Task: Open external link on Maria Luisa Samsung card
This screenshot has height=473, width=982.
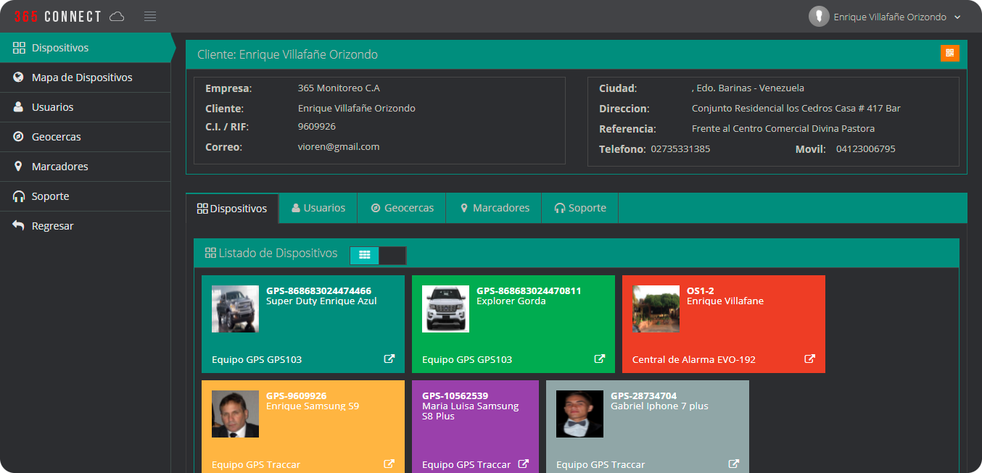Action: 524,464
